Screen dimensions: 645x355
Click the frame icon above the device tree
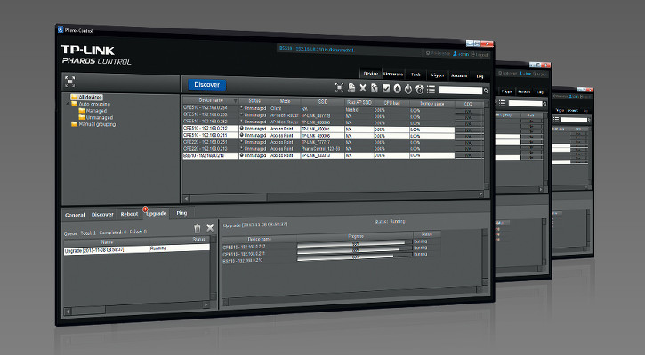(x=70, y=82)
